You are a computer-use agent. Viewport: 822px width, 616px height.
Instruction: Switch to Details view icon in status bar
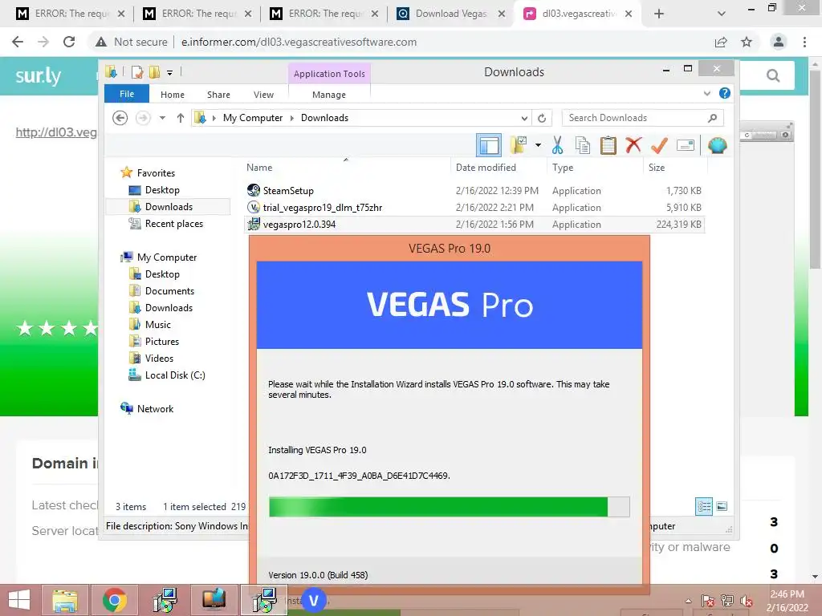tap(704, 506)
